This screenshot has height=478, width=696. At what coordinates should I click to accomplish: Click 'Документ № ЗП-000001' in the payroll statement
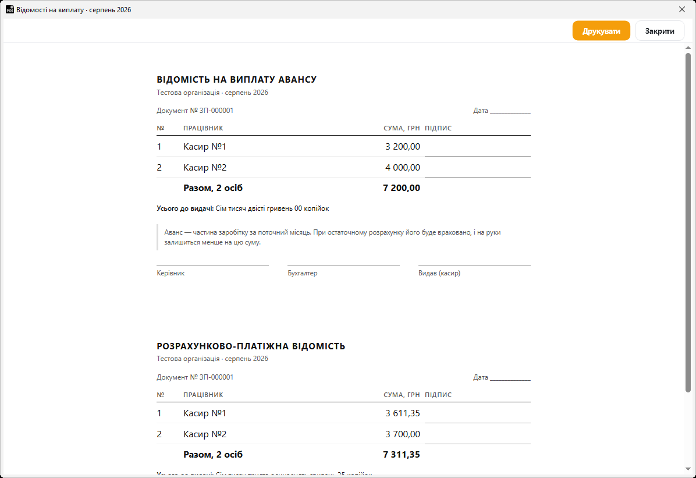click(195, 377)
